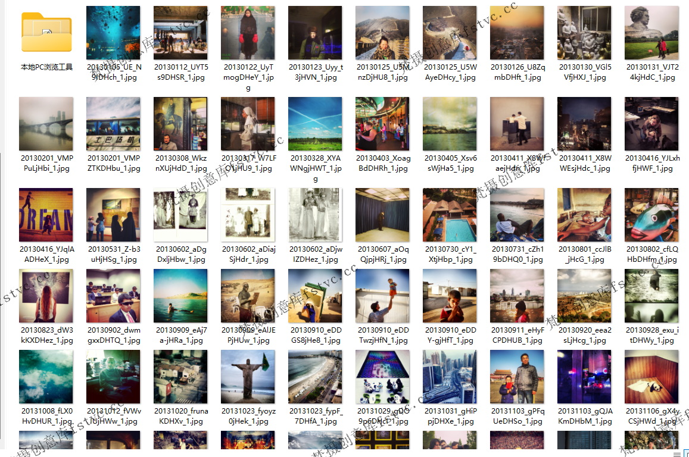Screen dimensions: 689x457
Task: Select thumbnail 20130201_VMPPuLjHbi_1.jpg
Action: (46, 124)
